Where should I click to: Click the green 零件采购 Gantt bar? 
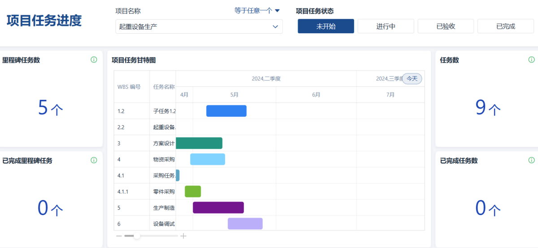pos(193,191)
